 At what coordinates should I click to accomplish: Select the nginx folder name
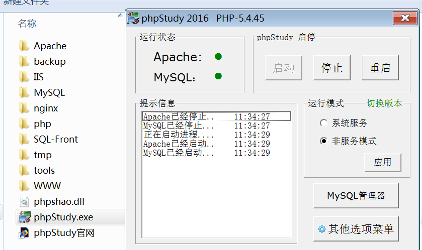click(46, 108)
